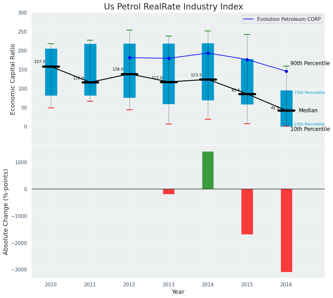333x298 pixels.
Task: Click the Year x-axis label
Action: (x=178, y=292)
